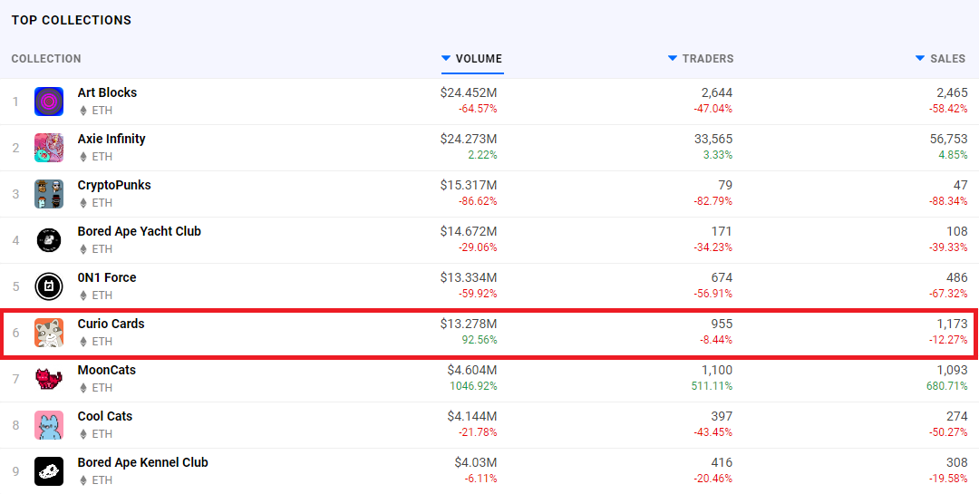Click the Ethereum icon under Bored Ape Yacht Club
The image size is (979, 494).
[82, 249]
